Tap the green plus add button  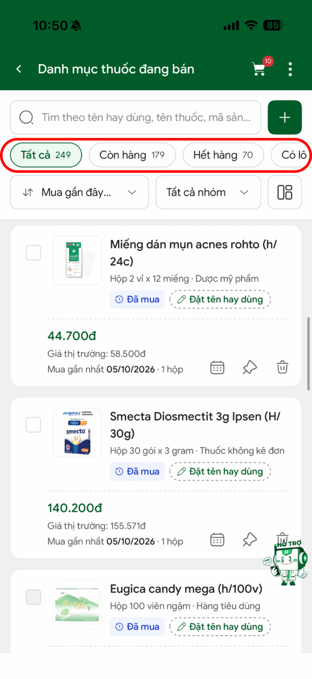[285, 117]
